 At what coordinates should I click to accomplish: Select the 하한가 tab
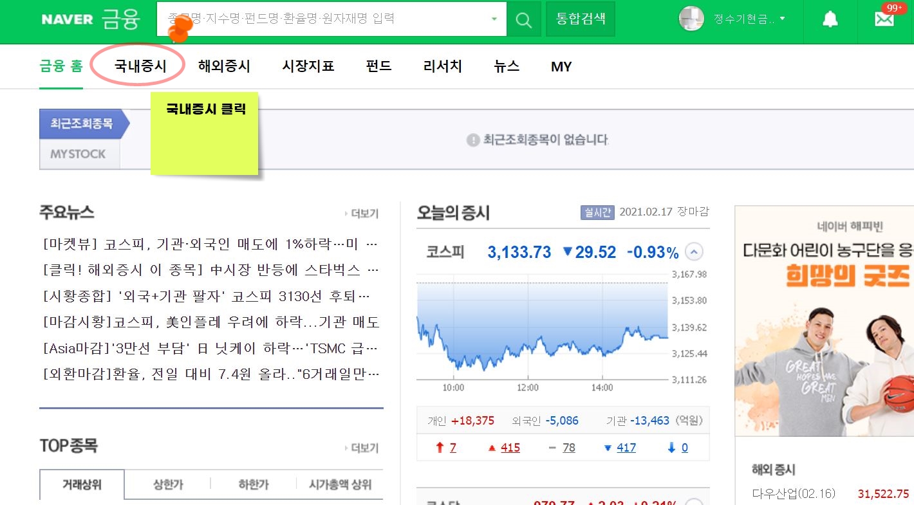point(254,484)
